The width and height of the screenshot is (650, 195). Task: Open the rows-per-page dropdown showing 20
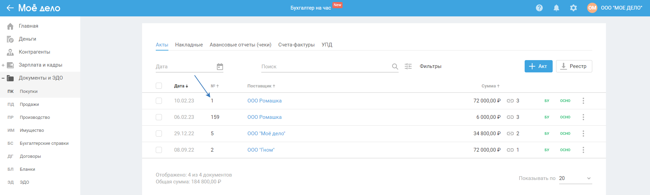click(x=575, y=178)
